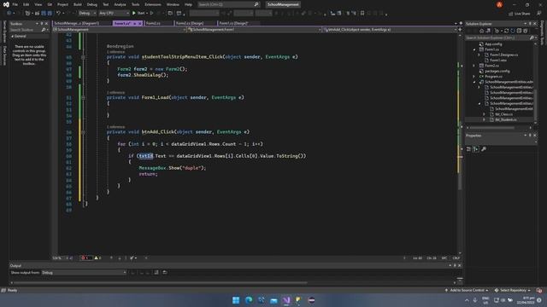The width and height of the screenshot is (547, 307).
Task: Click the Visual Studio logo icon
Action: (6, 4)
